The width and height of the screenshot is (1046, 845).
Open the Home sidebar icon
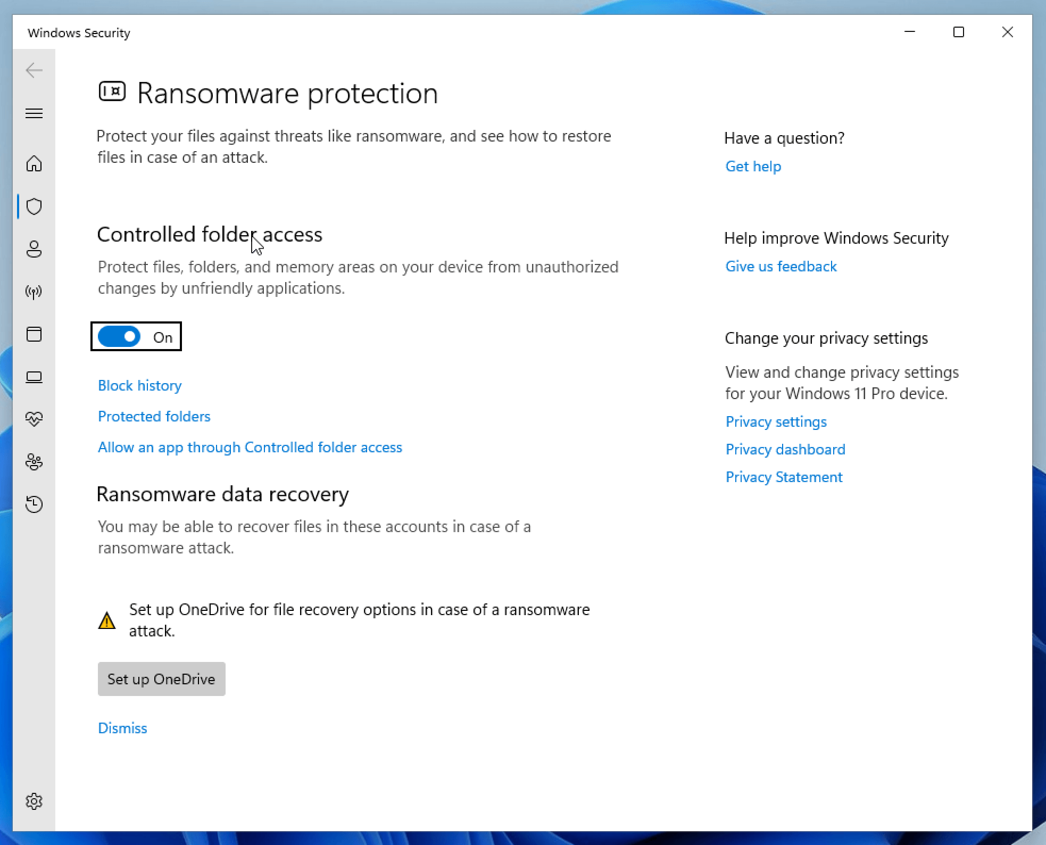(34, 163)
